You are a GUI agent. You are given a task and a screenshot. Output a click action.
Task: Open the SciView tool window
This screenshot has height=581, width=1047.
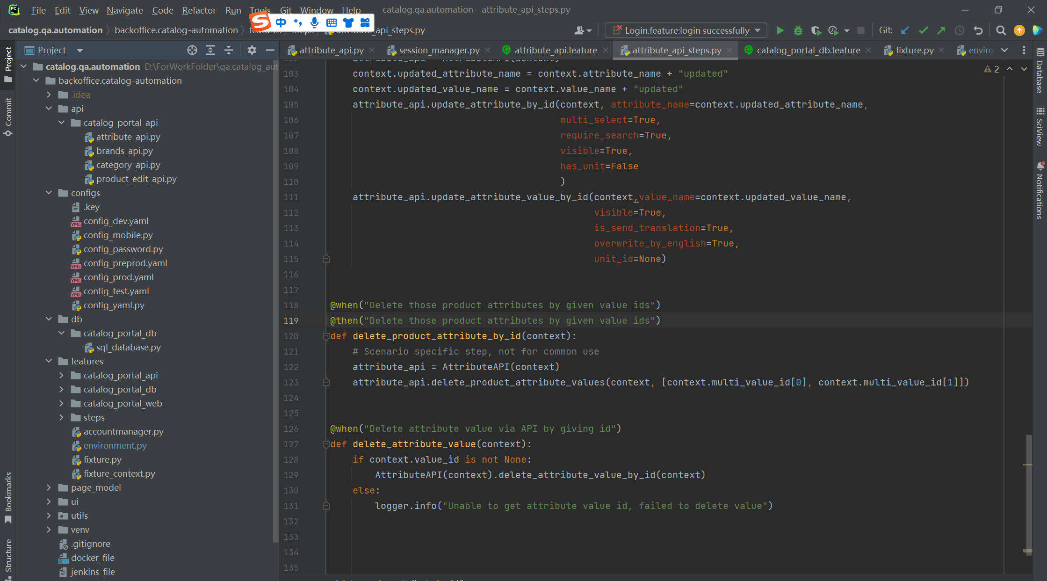[x=1040, y=127]
